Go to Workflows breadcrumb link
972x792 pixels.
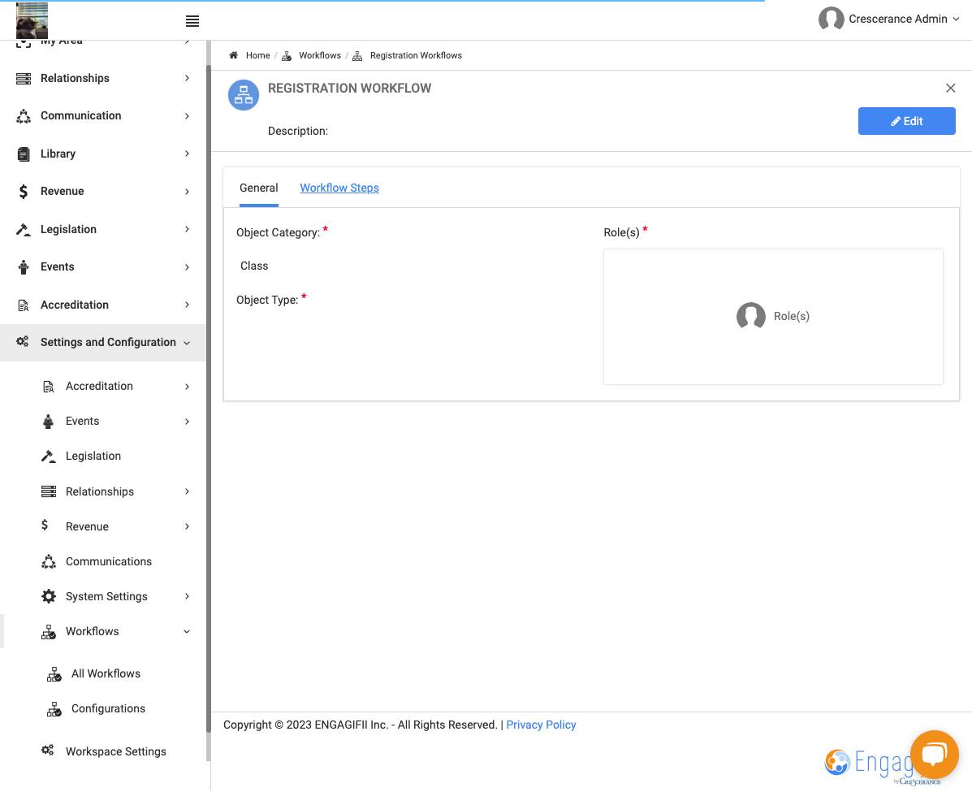click(x=320, y=55)
